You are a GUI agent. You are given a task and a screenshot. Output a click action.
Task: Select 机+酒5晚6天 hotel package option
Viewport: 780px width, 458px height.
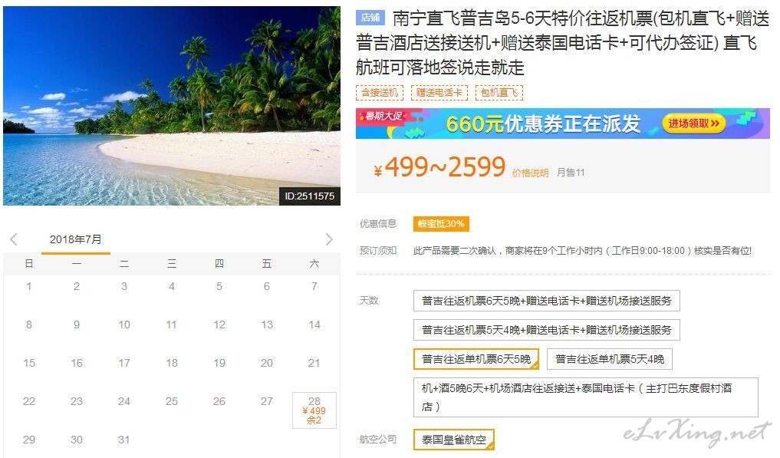[586, 397]
